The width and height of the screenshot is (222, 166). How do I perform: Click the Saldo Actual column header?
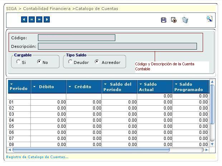point(154,87)
